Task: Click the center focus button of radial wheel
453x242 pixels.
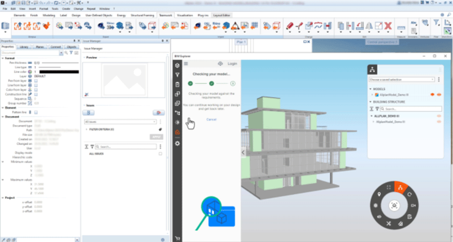Action: pos(394,205)
